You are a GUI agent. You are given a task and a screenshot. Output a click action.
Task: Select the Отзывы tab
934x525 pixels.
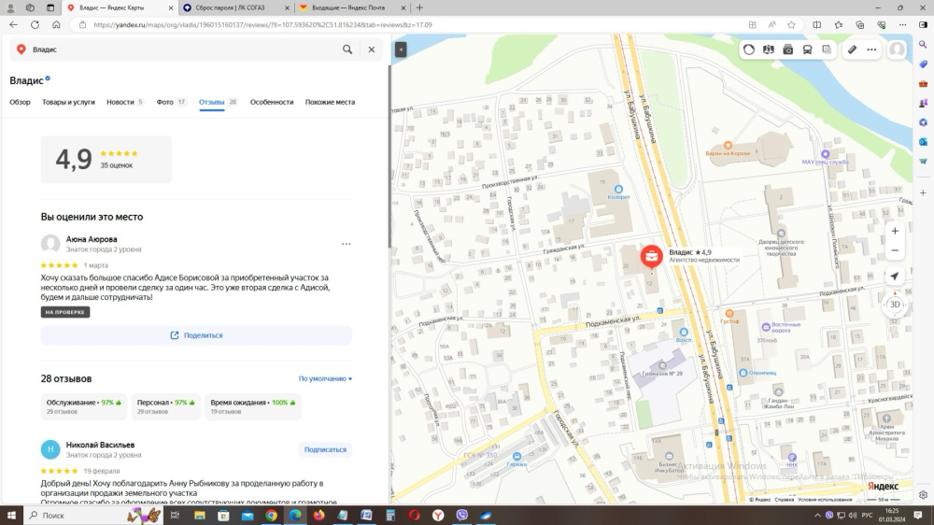click(218, 102)
